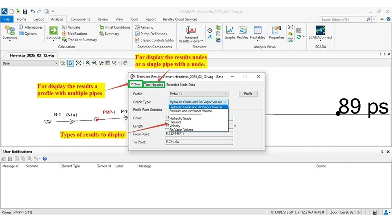392x224 pixels.
Task: Open Pump Definitions
Action: (x=154, y=34)
